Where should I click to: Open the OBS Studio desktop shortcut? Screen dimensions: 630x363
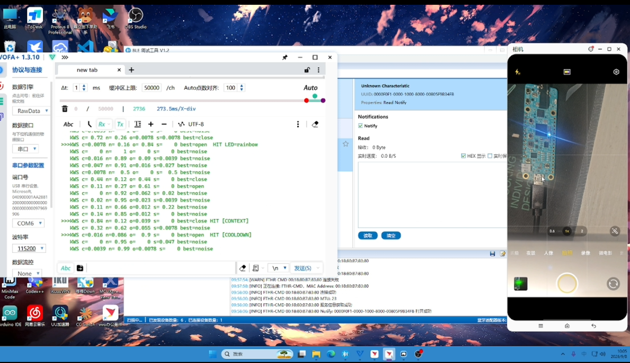(x=136, y=19)
